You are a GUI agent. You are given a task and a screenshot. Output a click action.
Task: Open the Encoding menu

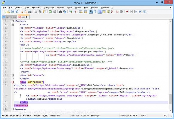(x=37, y=8)
